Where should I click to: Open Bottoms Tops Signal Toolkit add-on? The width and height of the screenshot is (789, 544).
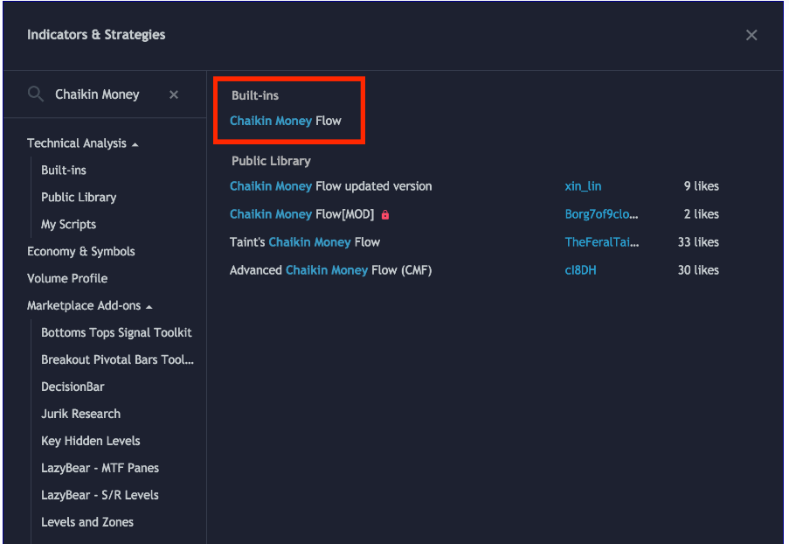pos(116,333)
